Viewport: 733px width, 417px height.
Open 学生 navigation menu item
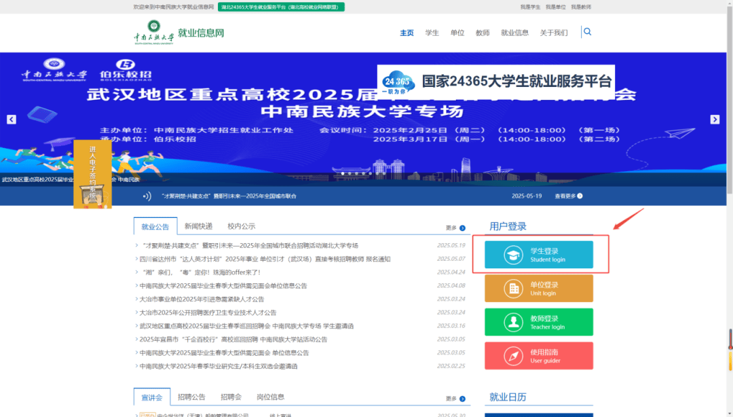pyautogui.click(x=432, y=33)
